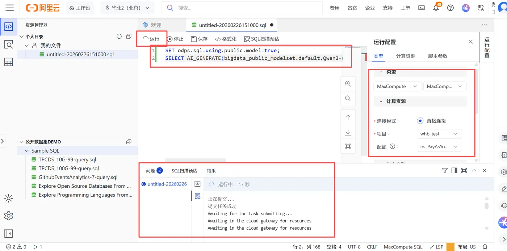Open the help question-mark icon in header

tap(451, 8)
